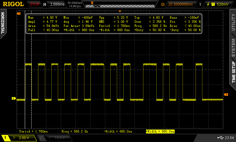Select the Rise < 40.00us measurement
Image resolution: width=236 pixels, height=142 pixels.
(185, 26)
